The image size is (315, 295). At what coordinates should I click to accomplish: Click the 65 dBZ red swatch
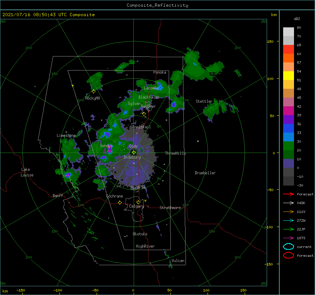(x=288, y=49)
